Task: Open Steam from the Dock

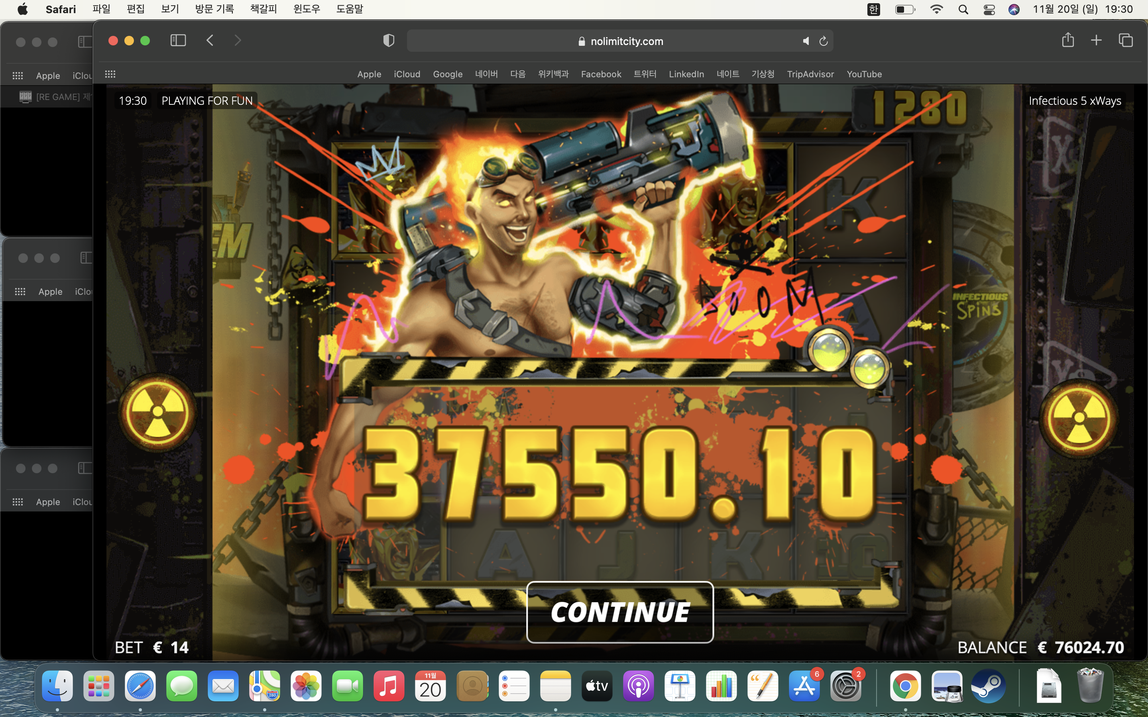Action: [x=989, y=686]
